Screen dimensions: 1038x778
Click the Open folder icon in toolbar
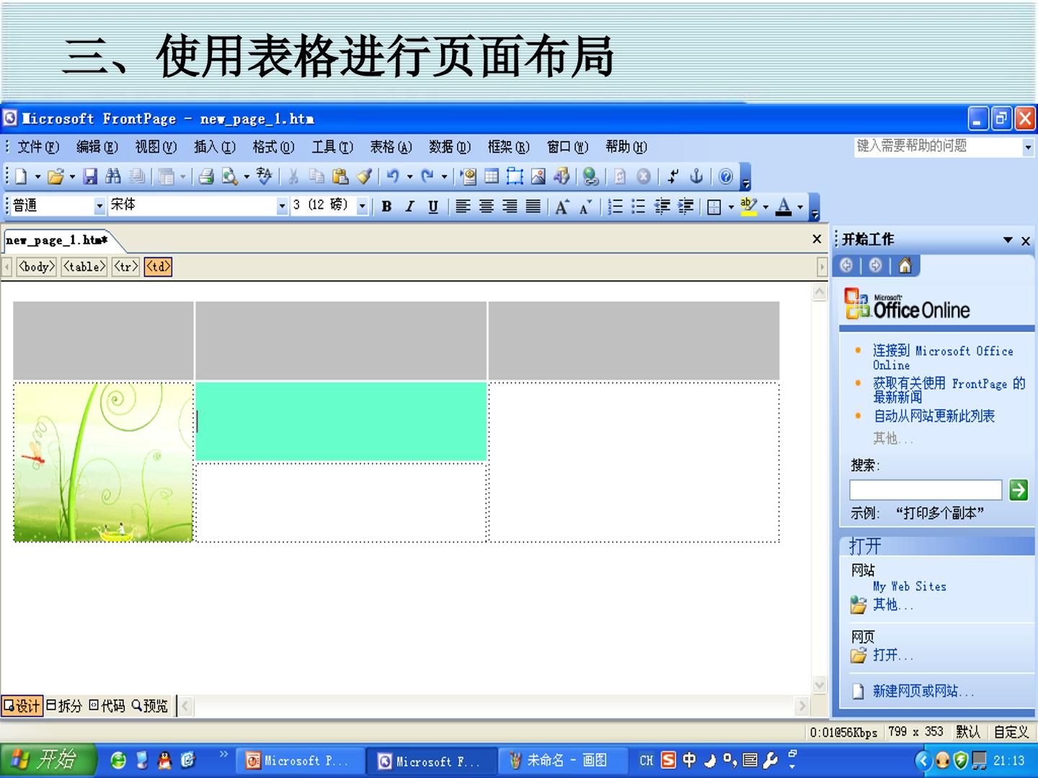click(x=55, y=176)
